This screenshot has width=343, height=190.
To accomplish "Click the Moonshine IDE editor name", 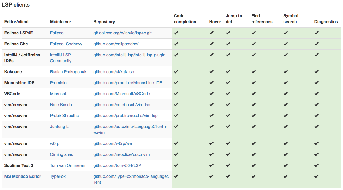I will coord(19,83).
